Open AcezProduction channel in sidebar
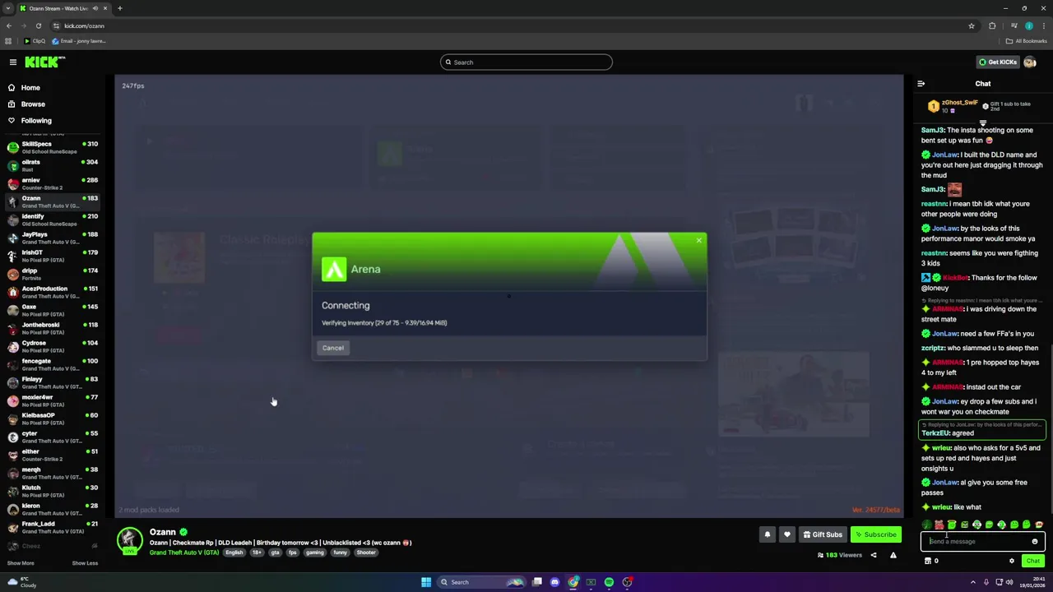This screenshot has width=1053, height=592. tap(51, 292)
